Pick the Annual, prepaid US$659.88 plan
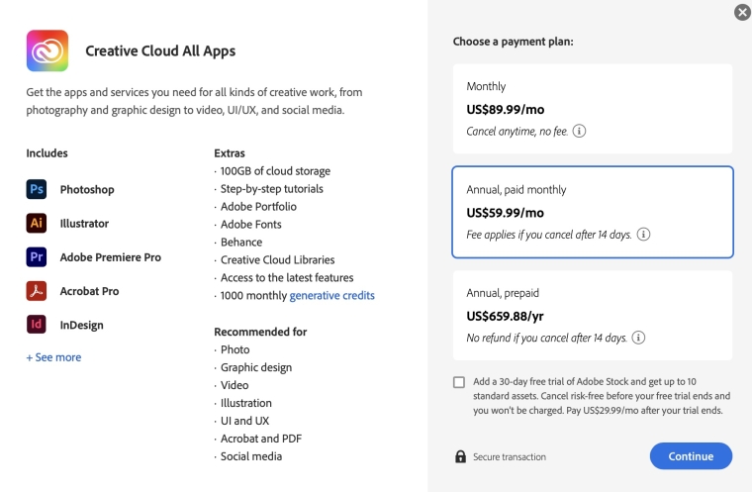This screenshot has height=492, width=752. [592, 315]
